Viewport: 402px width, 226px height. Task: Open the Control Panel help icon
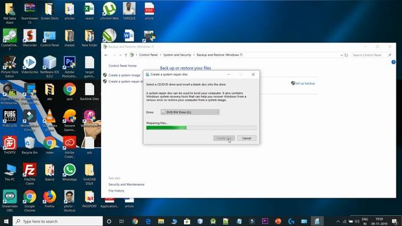(x=393, y=62)
